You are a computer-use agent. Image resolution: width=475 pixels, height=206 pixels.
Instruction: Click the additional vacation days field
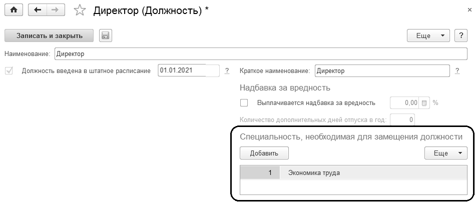402,119
